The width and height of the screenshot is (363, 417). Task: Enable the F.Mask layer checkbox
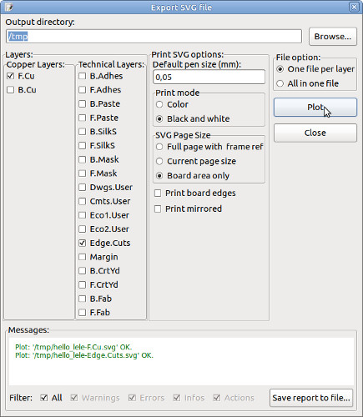click(x=82, y=173)
